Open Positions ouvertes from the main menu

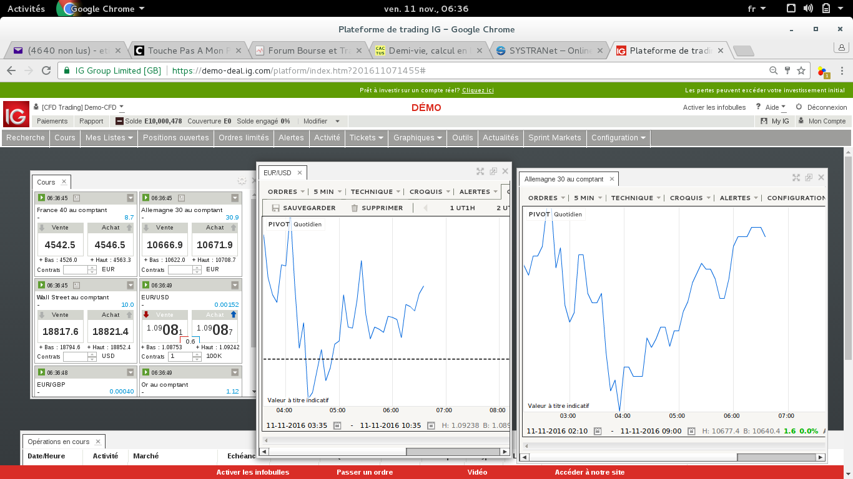(x=176, y=138)
